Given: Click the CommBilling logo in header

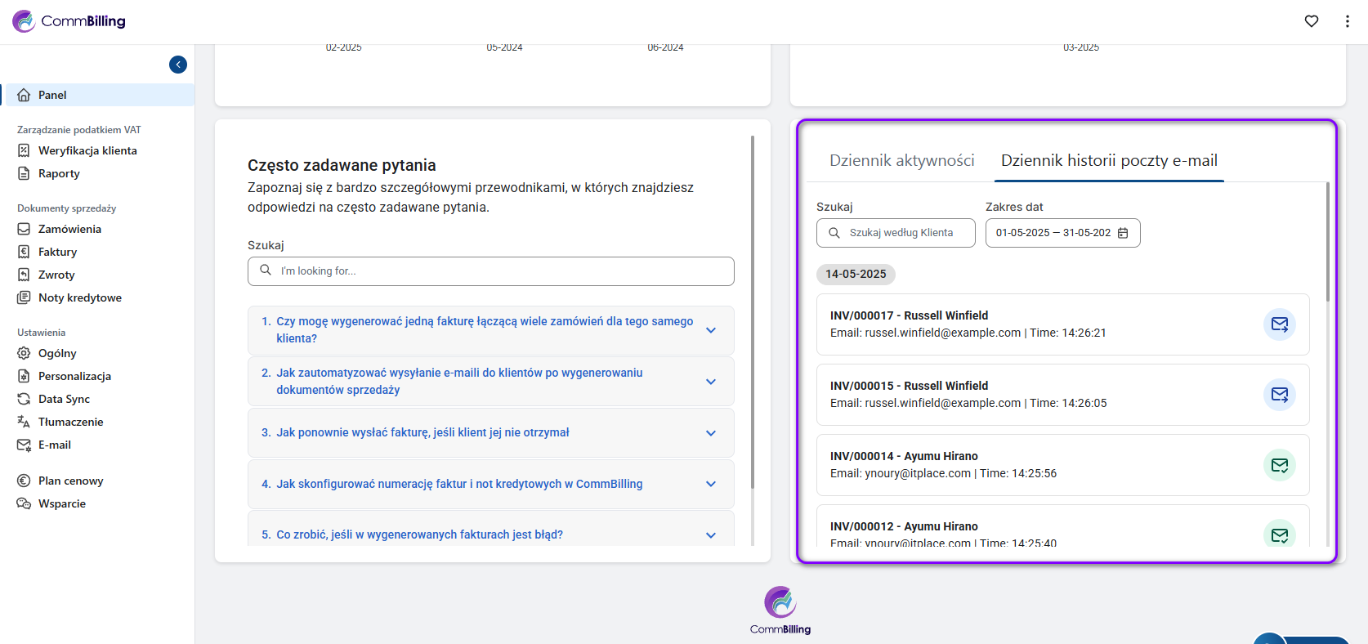Looking at the screenshot, I should pos(69,21).
